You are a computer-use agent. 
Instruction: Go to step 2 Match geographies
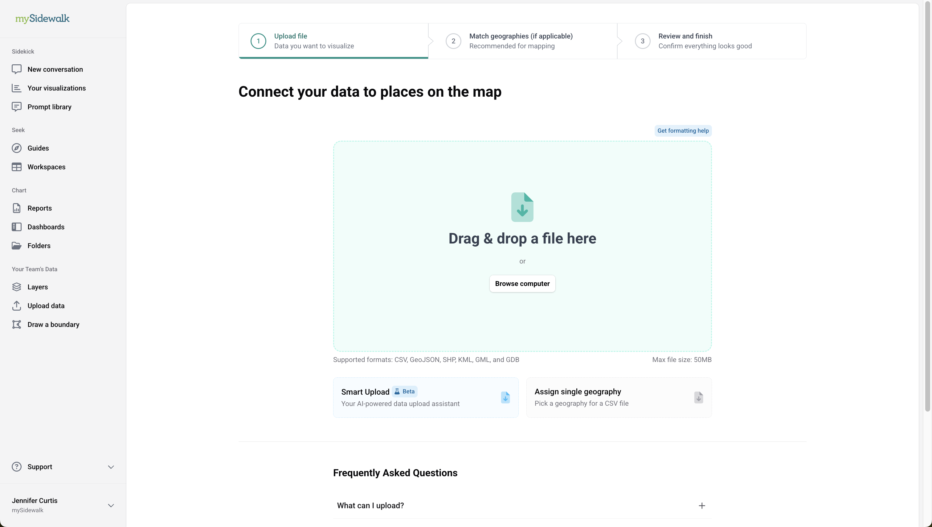point(521,41)
